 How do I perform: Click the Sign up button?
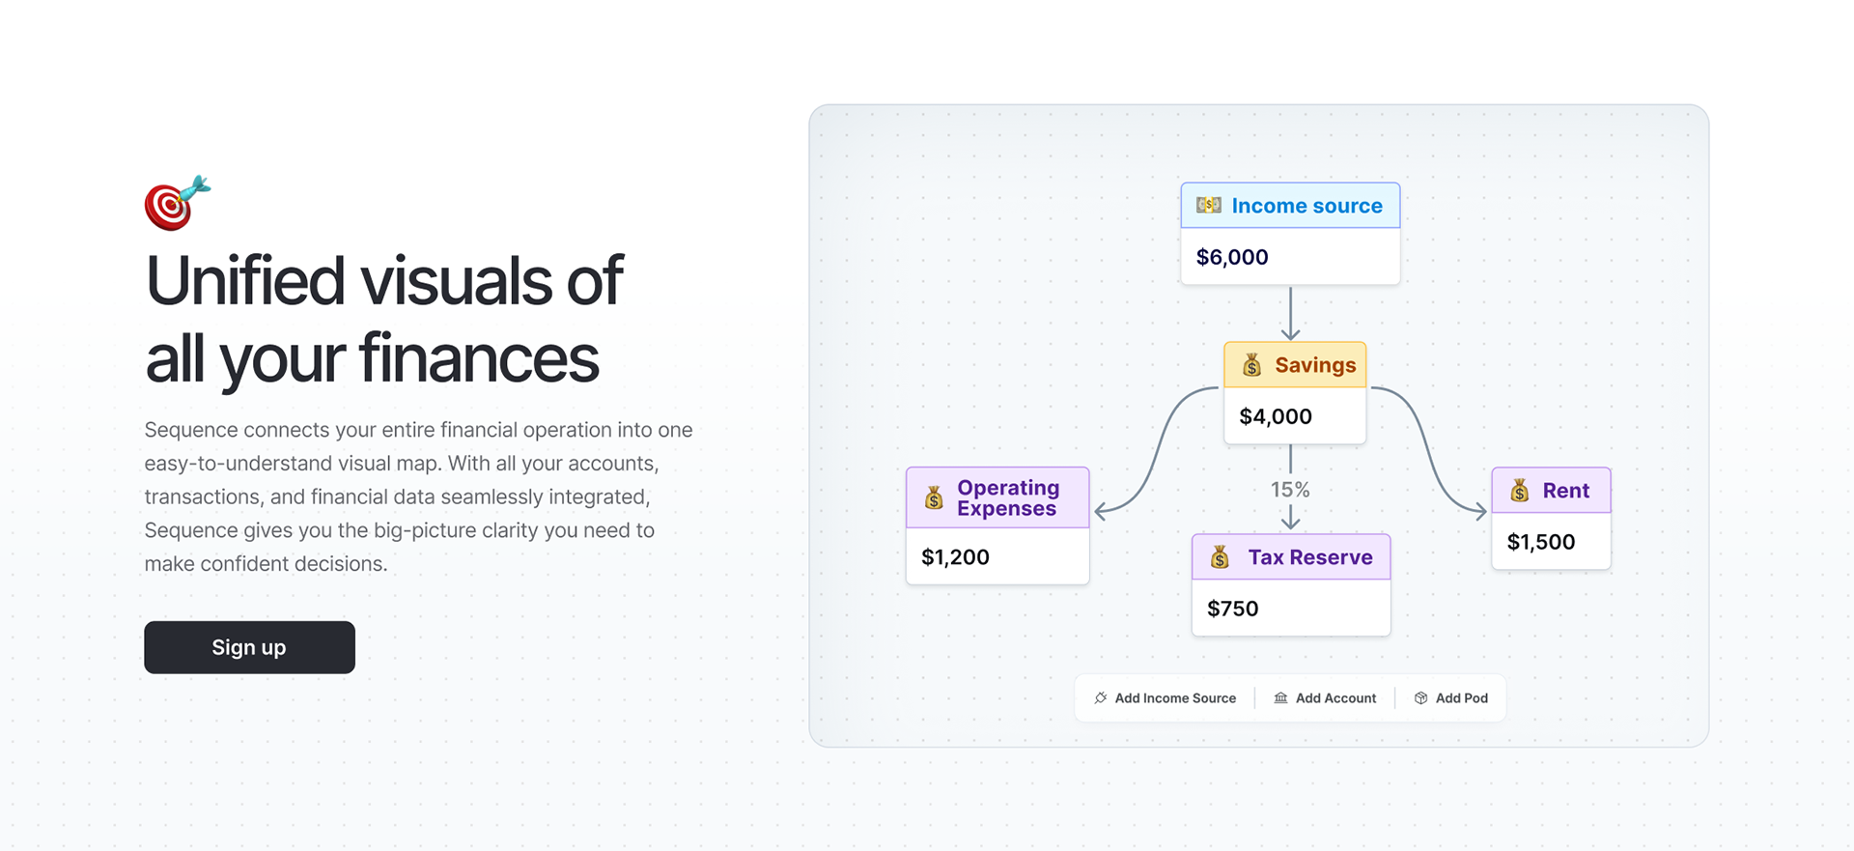click(x=249, y=647)
